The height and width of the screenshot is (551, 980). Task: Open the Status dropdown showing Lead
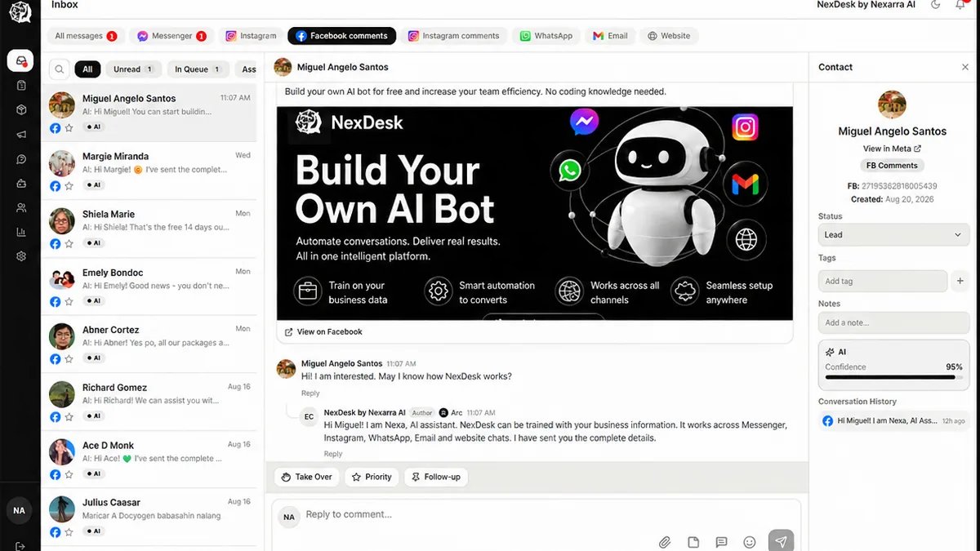pyautogui.click(x=893, y=234)
